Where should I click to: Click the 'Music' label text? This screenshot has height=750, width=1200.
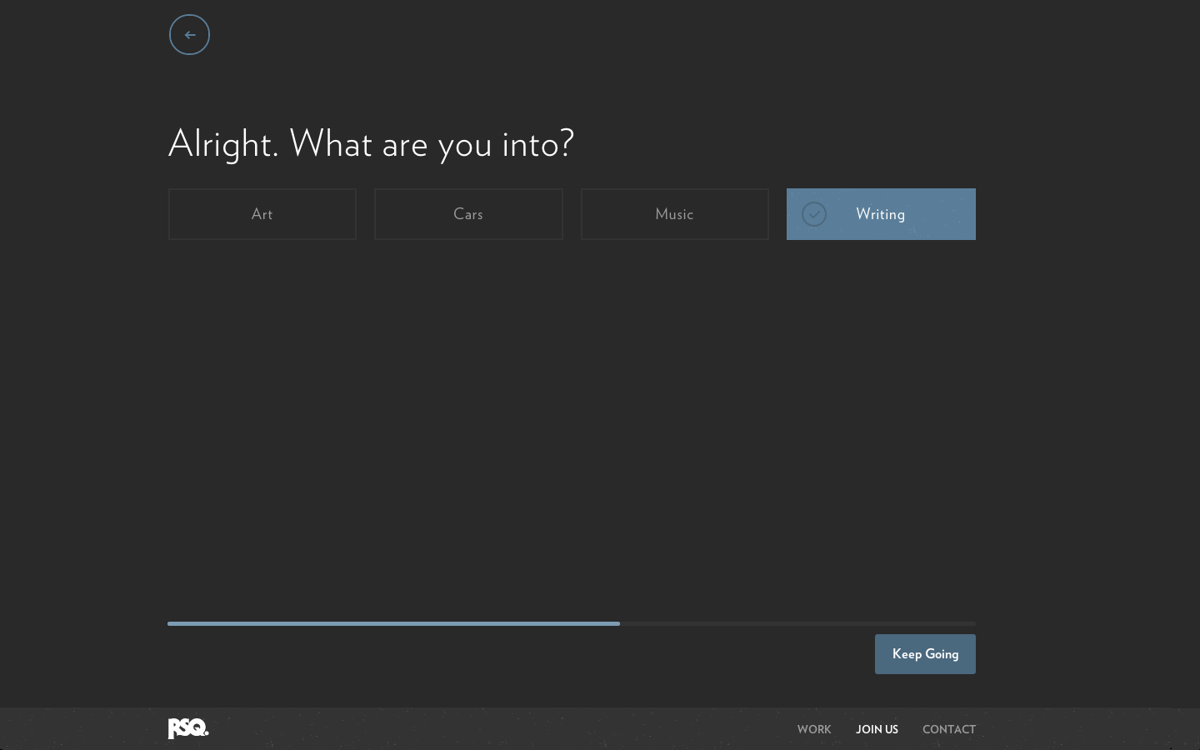[674, 214]
